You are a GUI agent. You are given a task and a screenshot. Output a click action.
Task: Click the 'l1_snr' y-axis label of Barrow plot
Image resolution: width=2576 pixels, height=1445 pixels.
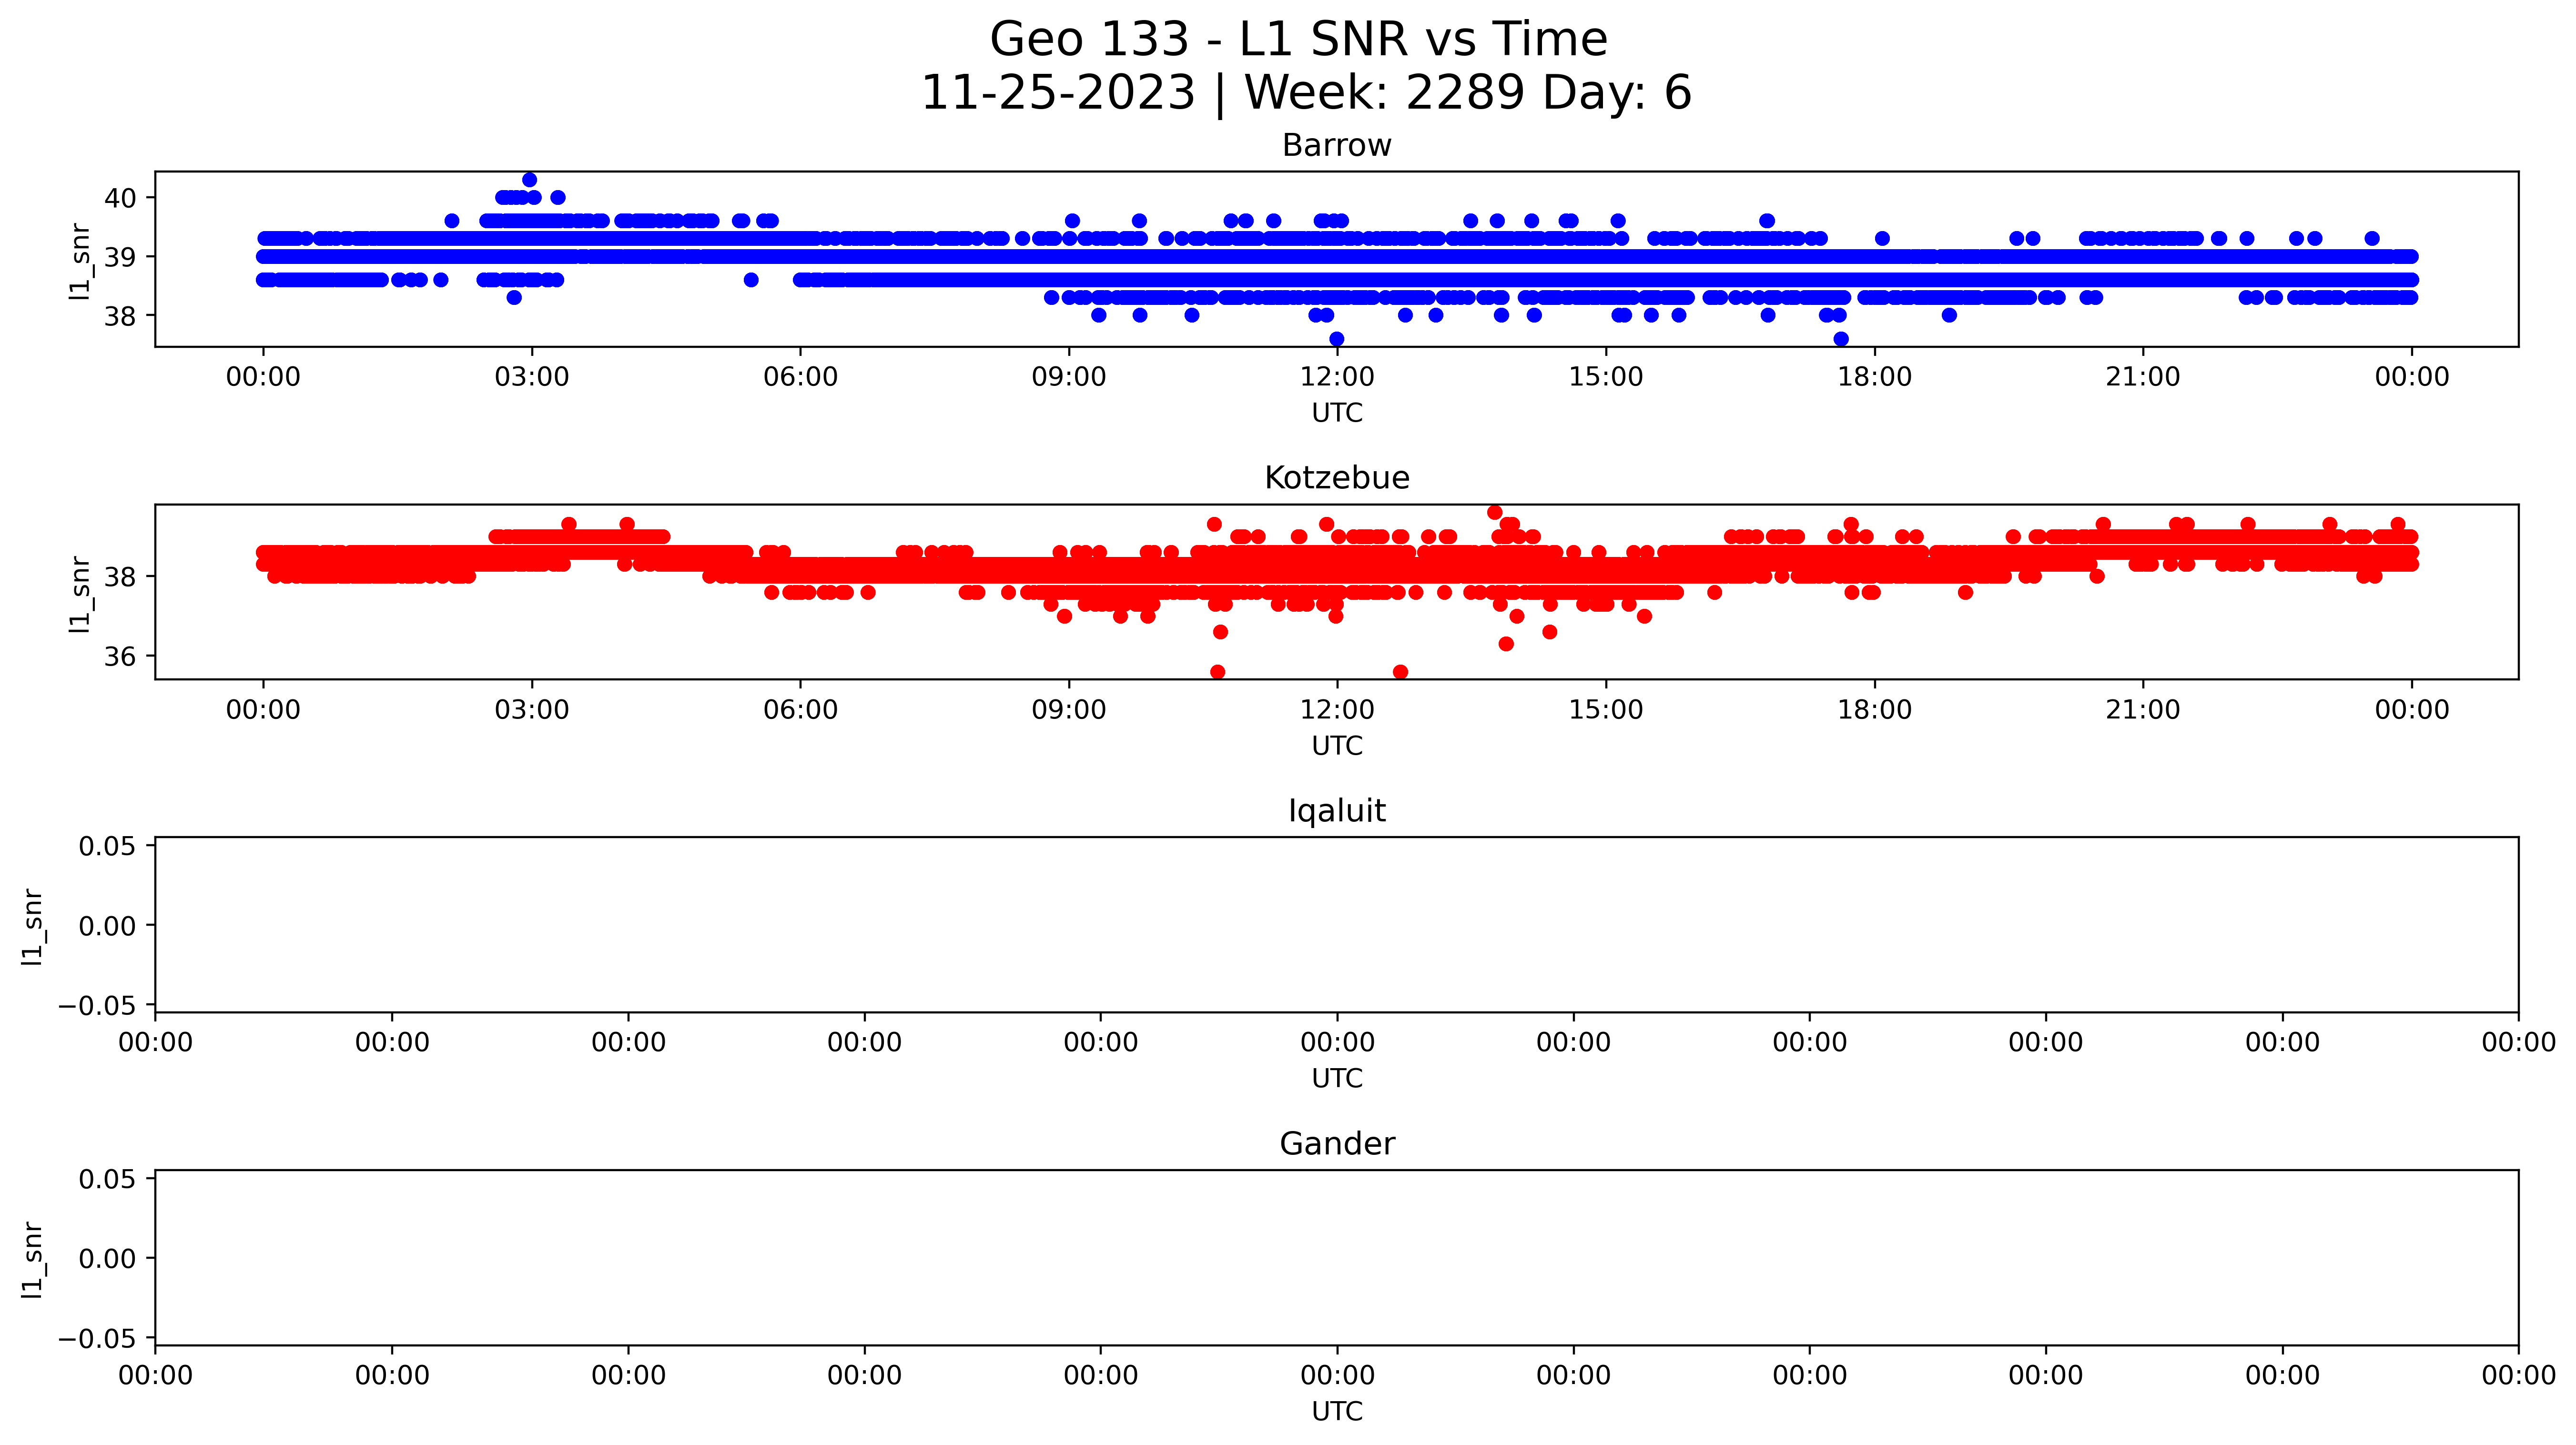click(x=80, y=261)
